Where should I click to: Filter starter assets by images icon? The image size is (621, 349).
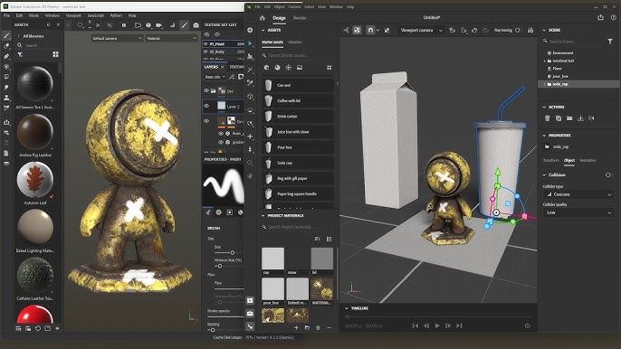300,68
